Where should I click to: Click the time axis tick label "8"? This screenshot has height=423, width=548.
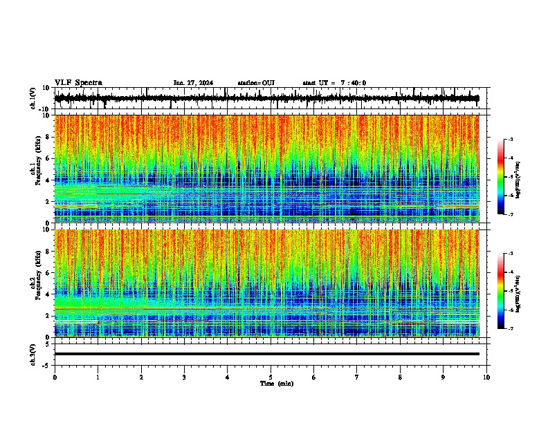pyautogui.click(x=400, y=377)
